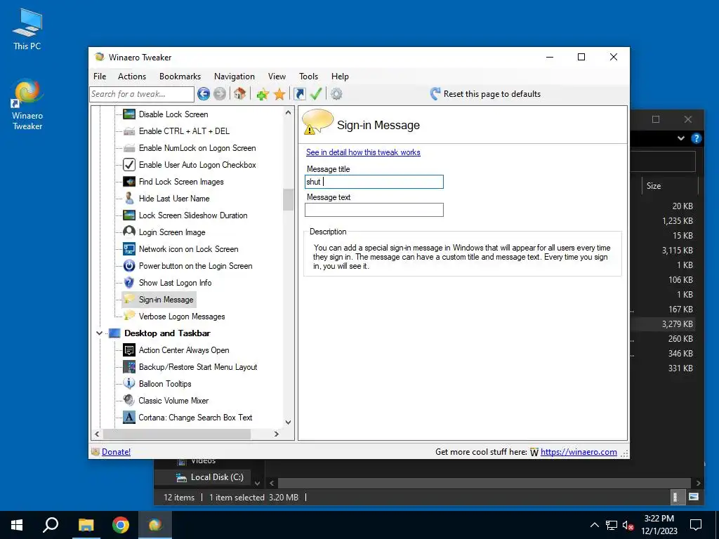The height and width of the screenshot is (539, 719).
Task: Click the Classic Volume Mixer speaker icon
Action: point(129,400)
